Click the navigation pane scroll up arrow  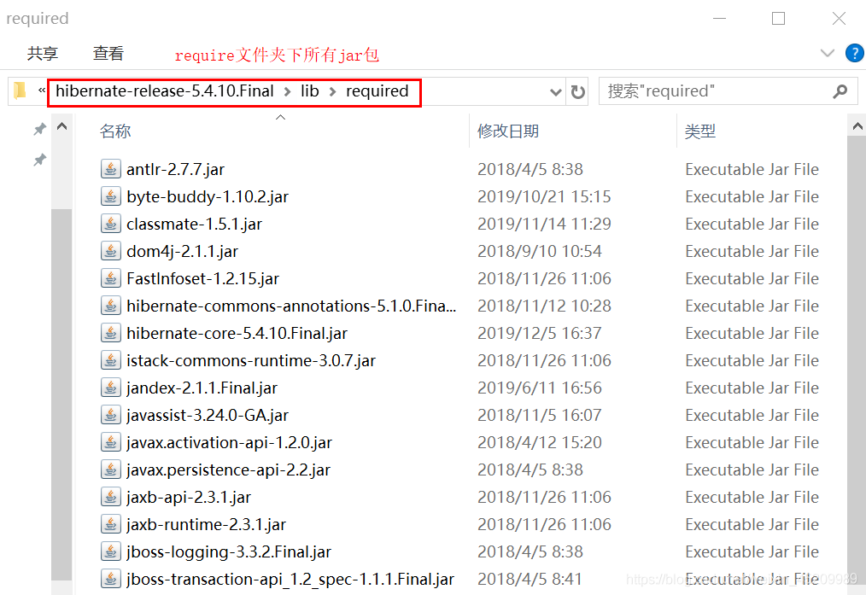coord(61,126)
